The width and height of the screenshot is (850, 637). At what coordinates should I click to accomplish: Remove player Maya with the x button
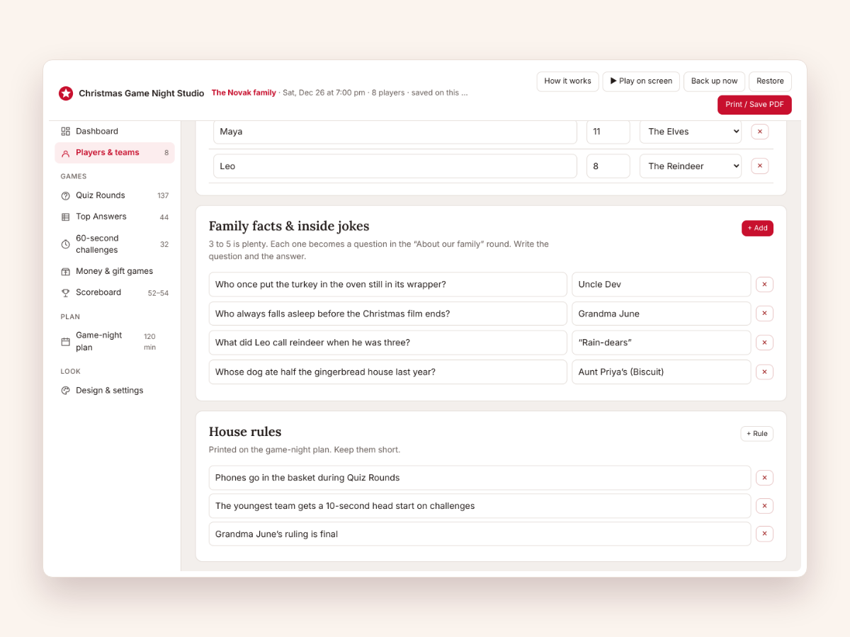pyautogui.click(x=759, y=132)
